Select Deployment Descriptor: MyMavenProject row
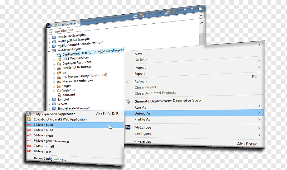Screen dimensions: 287x170 coord(90,52)
